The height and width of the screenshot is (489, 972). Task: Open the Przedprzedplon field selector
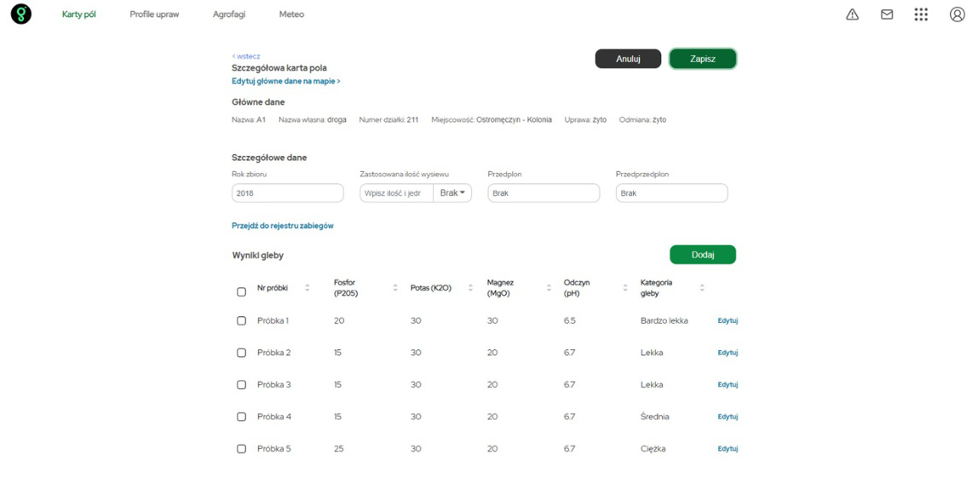pyautogui.click(x=671, y=193)
